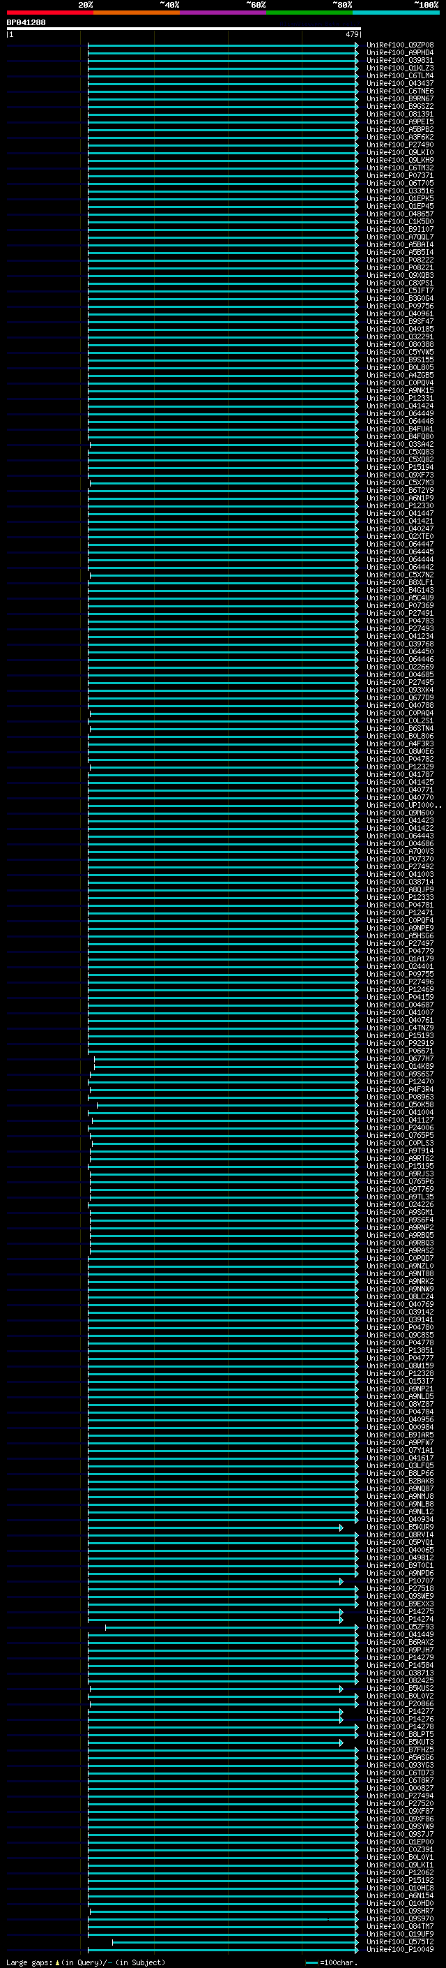Open hit UniRef100_B5KUS2
The width and height of the screenshot is (446, 1968).
click(x=400, y=1688)
